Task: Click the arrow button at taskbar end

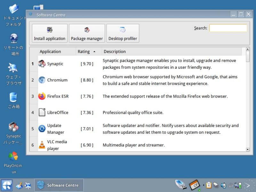Action: coord(248,185)
